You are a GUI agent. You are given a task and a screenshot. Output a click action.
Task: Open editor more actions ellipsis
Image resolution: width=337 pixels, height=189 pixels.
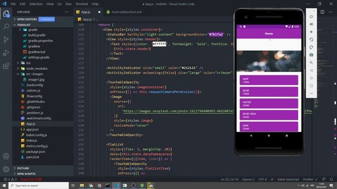(330, 12)
